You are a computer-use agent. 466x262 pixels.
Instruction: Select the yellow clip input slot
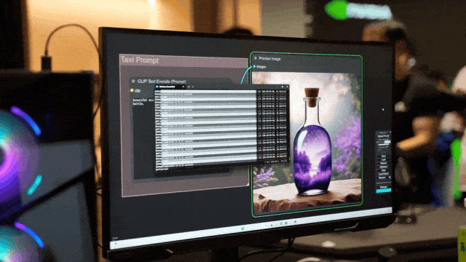(x=132, y=90)
